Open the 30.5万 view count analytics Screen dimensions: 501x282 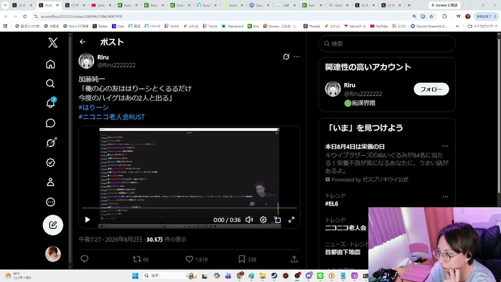tap(166, 239)
